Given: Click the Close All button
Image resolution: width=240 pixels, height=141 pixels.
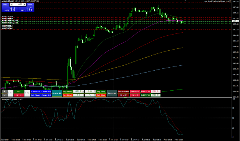Looking at the screenshot, I should 35,91.
